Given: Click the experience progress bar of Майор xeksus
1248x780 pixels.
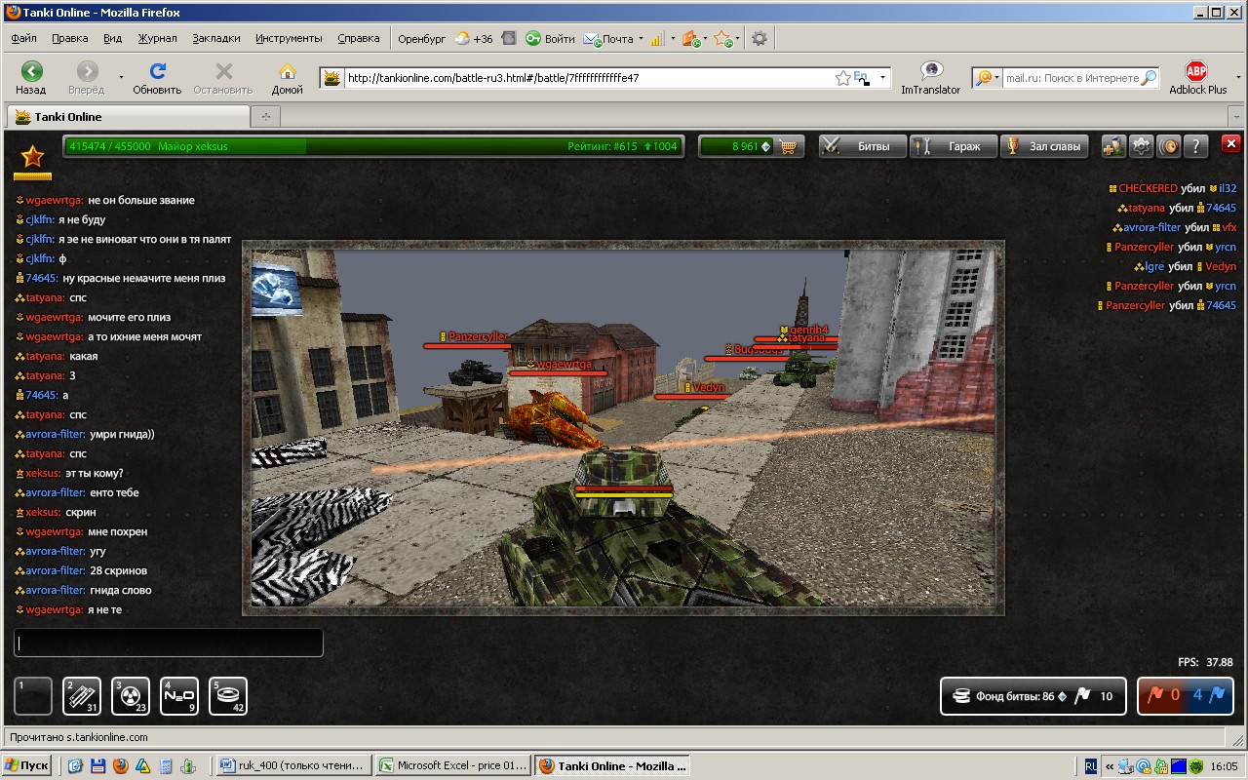Looking at the screenshot, I should pos(373,146).
